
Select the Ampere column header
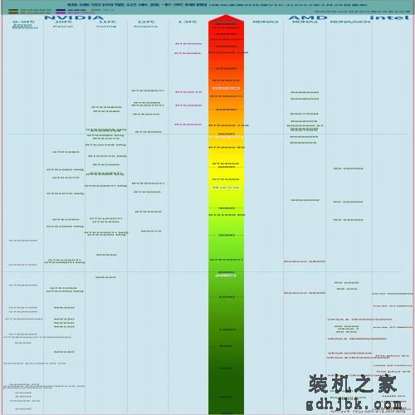(x=145, y=27)
